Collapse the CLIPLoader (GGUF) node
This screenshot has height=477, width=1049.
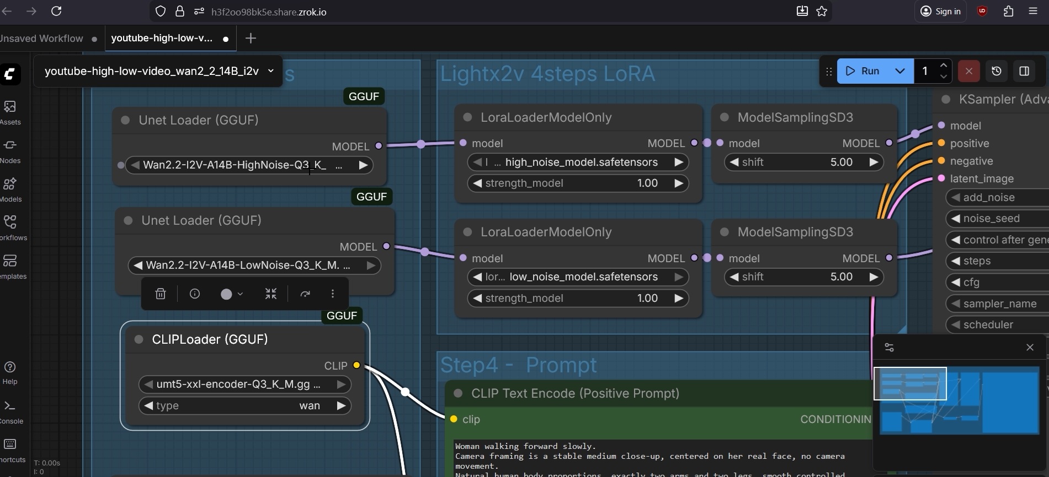(139, 339)
